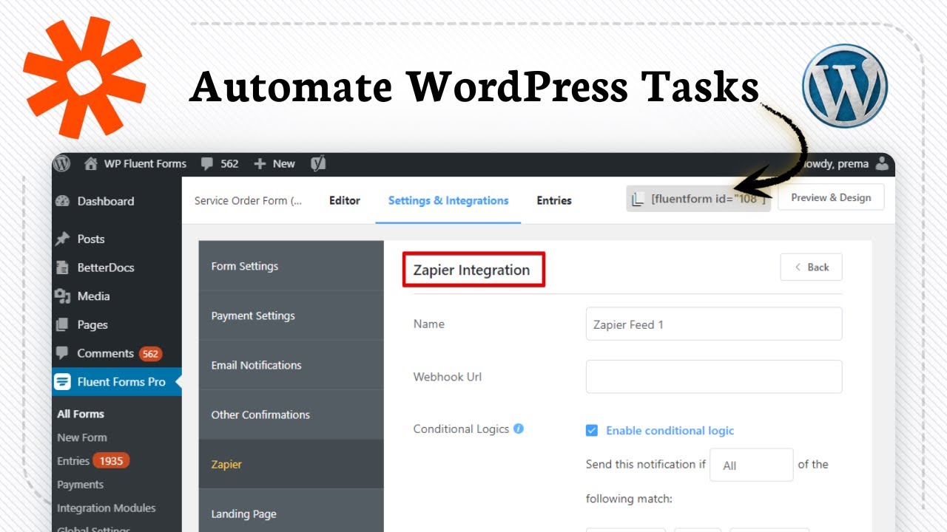Open Form Settings in settings sidebar
This screenshot has width=947, height=532.
(291, 266)
